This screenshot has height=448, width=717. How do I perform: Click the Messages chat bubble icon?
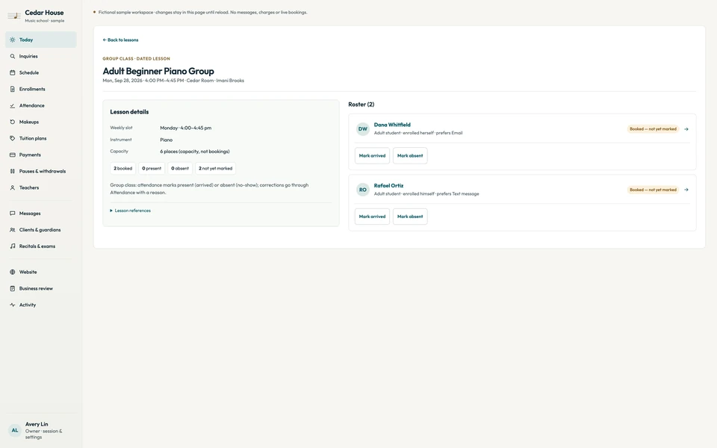[x=13, y=214]
